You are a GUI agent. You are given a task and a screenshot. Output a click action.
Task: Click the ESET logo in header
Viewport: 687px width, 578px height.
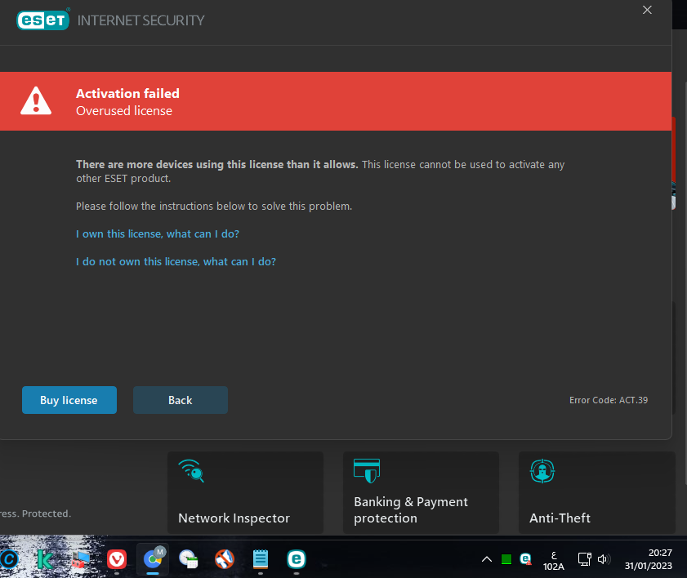coord(43,20)
